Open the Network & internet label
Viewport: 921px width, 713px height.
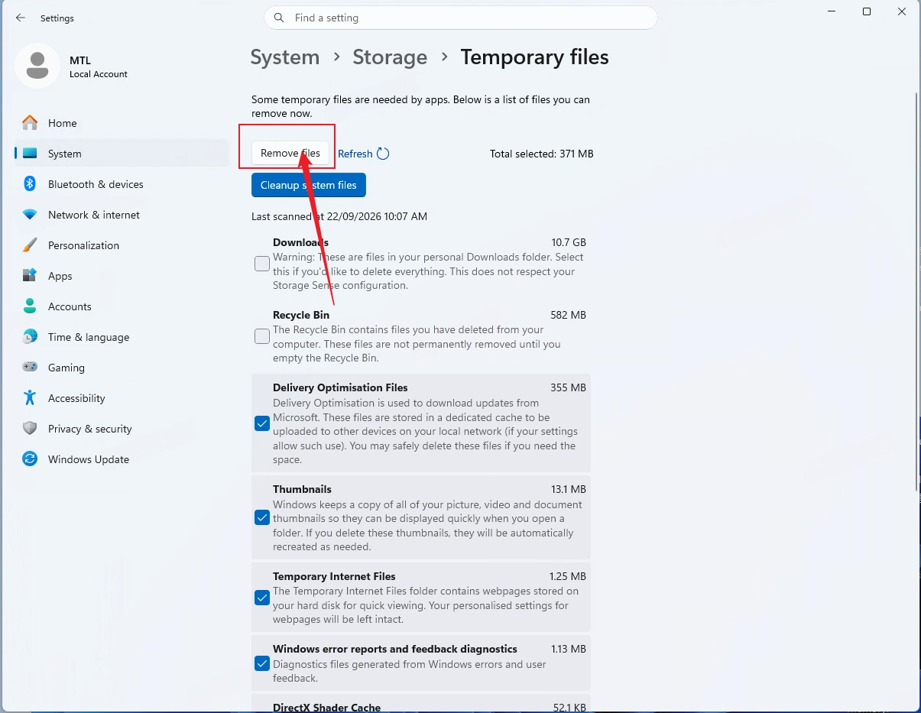tap(94, 215)
